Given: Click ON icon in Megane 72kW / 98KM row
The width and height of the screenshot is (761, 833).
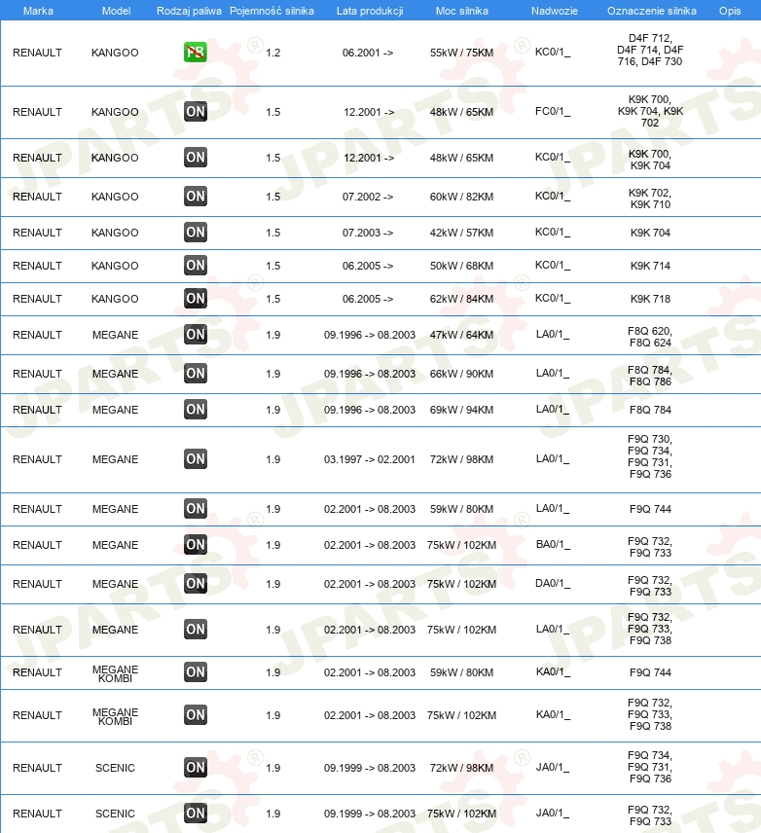Looking at the screenshot, I should (x=195, y=458).
